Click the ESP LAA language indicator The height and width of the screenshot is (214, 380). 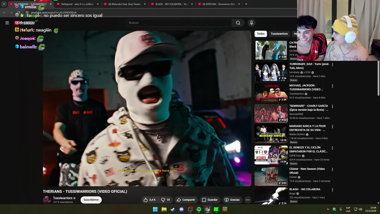click(x=348, y=209)
